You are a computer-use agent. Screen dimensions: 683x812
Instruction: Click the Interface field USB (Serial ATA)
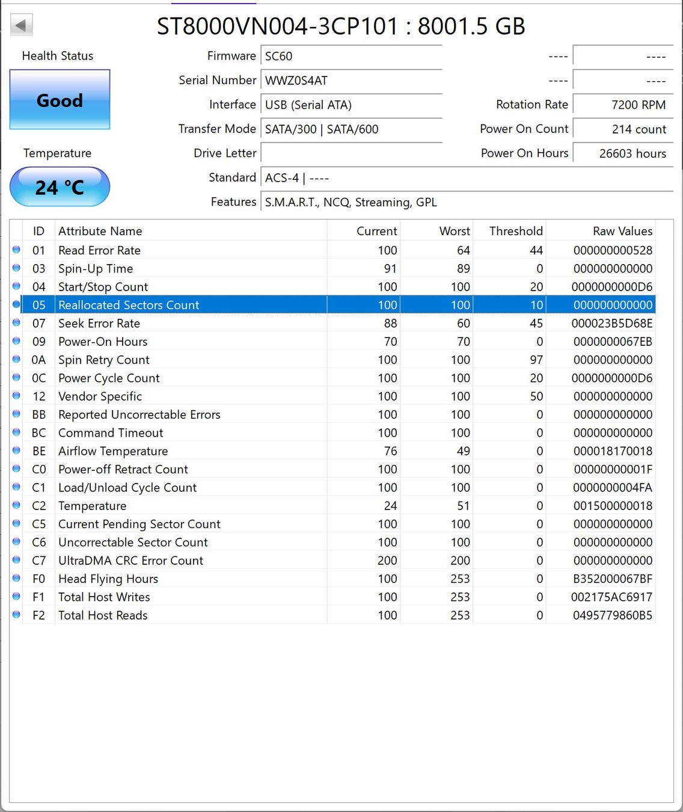(352, 105)
